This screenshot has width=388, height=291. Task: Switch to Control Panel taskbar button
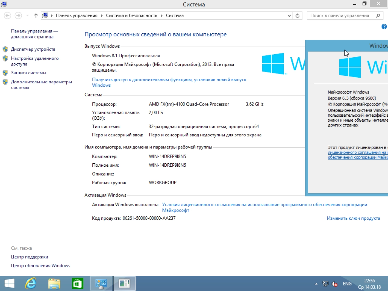101,283
